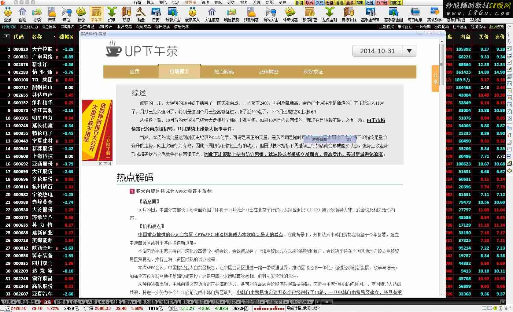Click the 创业 index value in status bar
Screen dimensions: 513x312
tap(187, 308)
